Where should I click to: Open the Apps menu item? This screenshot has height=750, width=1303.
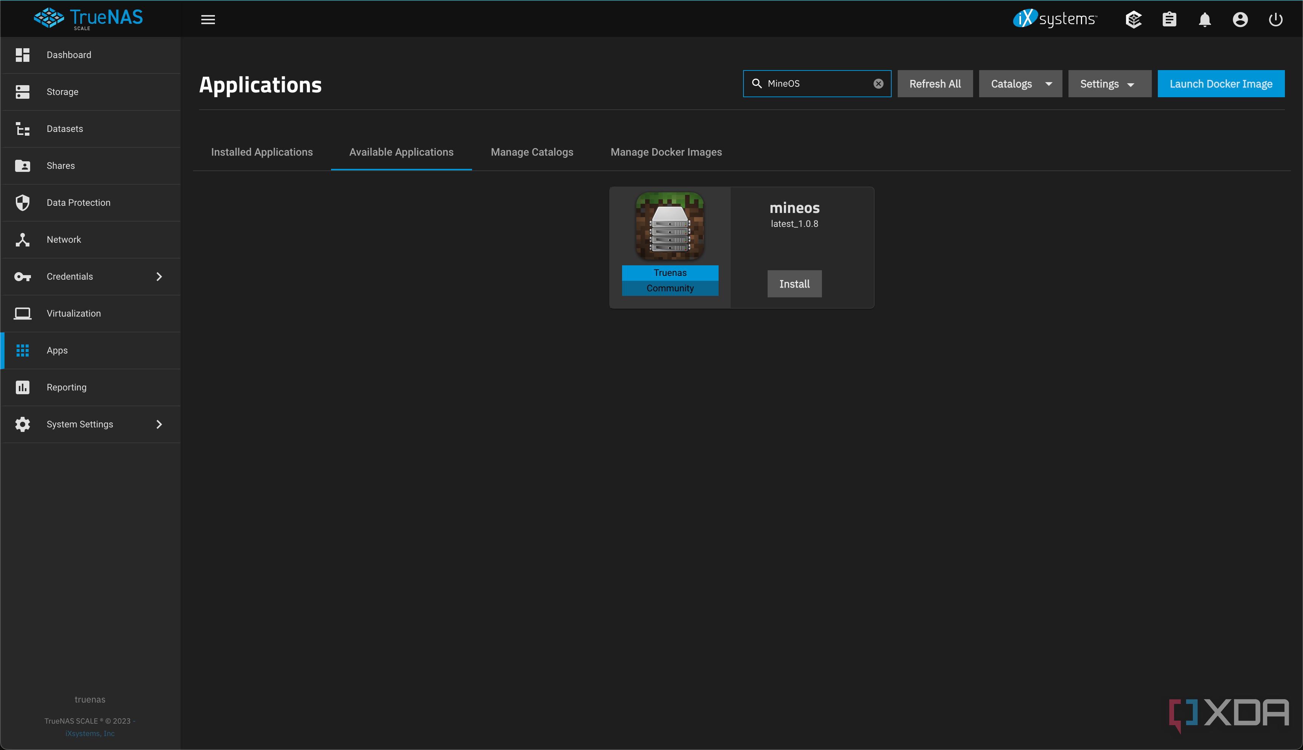(91, 351)
